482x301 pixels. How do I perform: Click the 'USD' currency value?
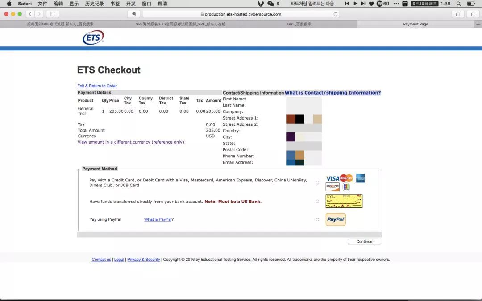click(x=210, y=136)
